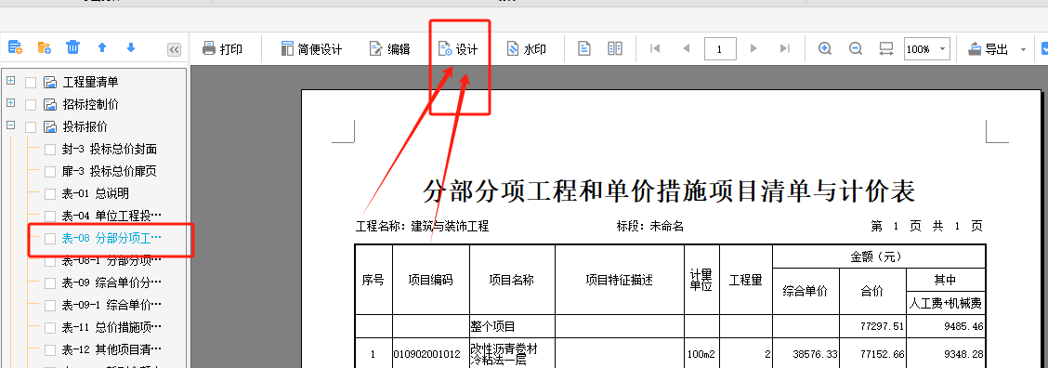This screenshot has height=368, width=1048.
Task: Click the 人工费+机械费 column header
Action: tap(946, 303)
